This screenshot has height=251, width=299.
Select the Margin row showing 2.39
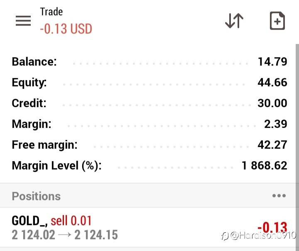tap(149, 124)
